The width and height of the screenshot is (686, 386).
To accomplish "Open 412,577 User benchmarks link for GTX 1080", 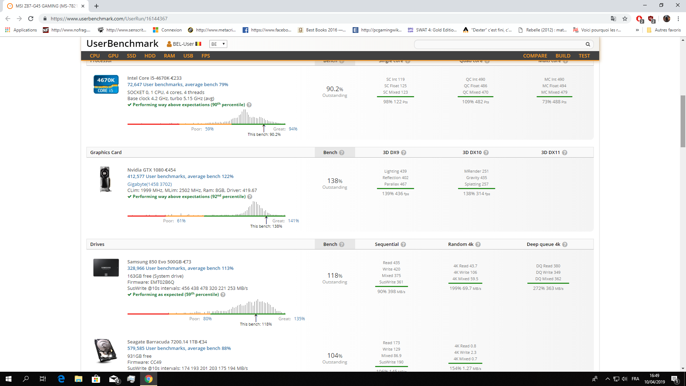I will (180, 177).
